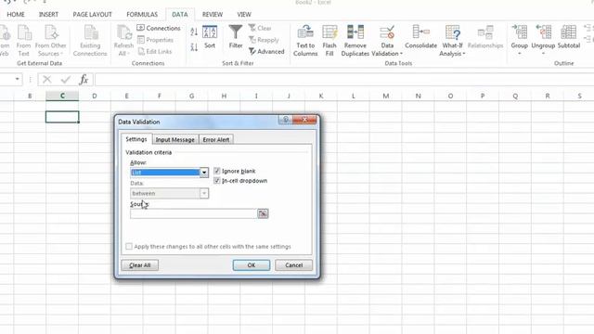
Task: Click Edit Links in ribbon
Action: point(155,51)
